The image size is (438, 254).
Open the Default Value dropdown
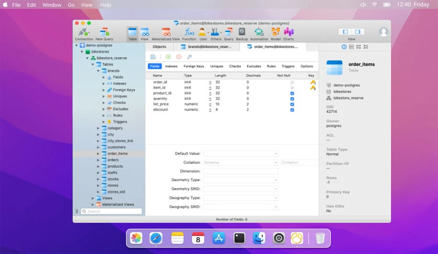tap(240, 154)
